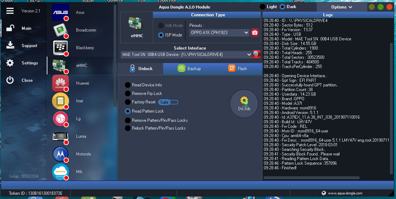
Task: Click the Logs vertical scrollbar
Action: coord(391,109)
